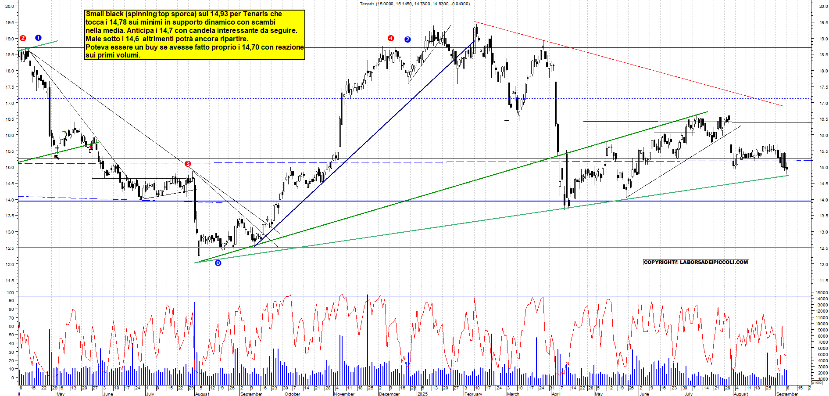Select the thick dark blue steep uptrend line

click(x=364, y=144)
